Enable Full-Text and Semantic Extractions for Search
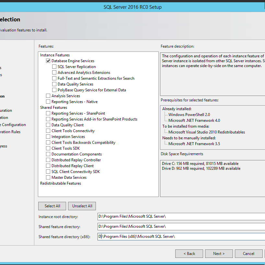The image size is (265, 265). click(x=54, y=78)
